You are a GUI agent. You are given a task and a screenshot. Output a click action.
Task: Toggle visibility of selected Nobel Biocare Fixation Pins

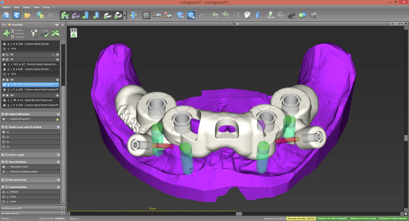pyautogui.click(x=4, y=85)
